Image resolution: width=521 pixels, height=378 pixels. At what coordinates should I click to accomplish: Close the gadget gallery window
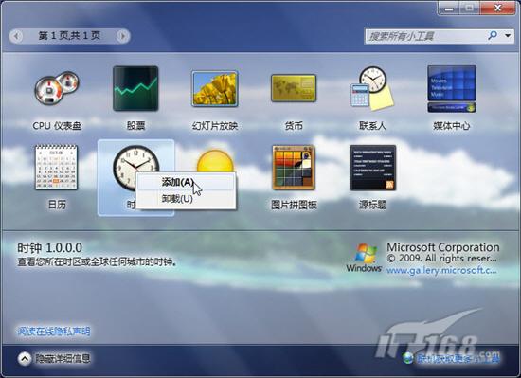click(x=497, y=8)
